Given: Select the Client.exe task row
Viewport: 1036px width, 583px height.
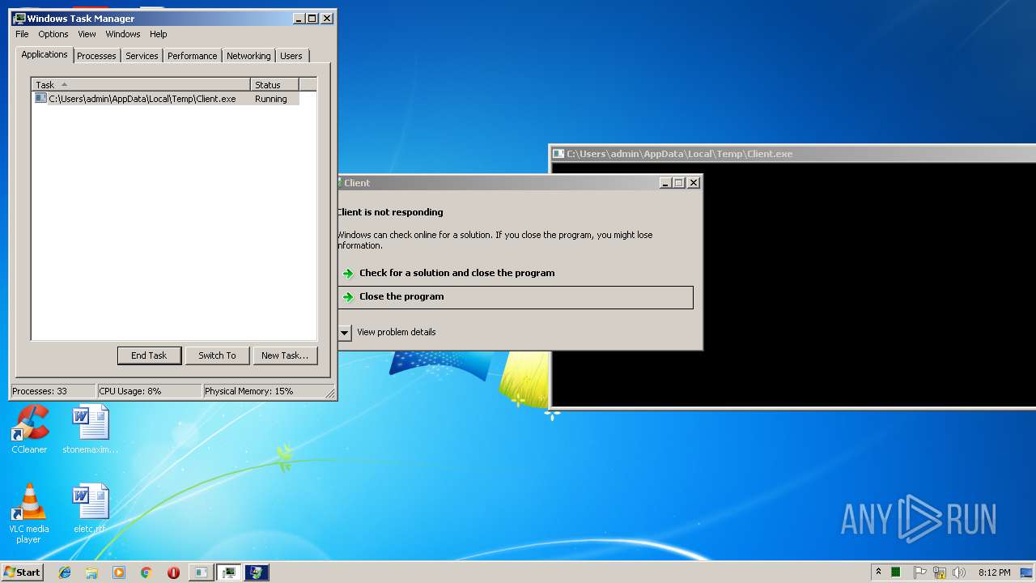Looking at the screenshot, I should 166,99.
